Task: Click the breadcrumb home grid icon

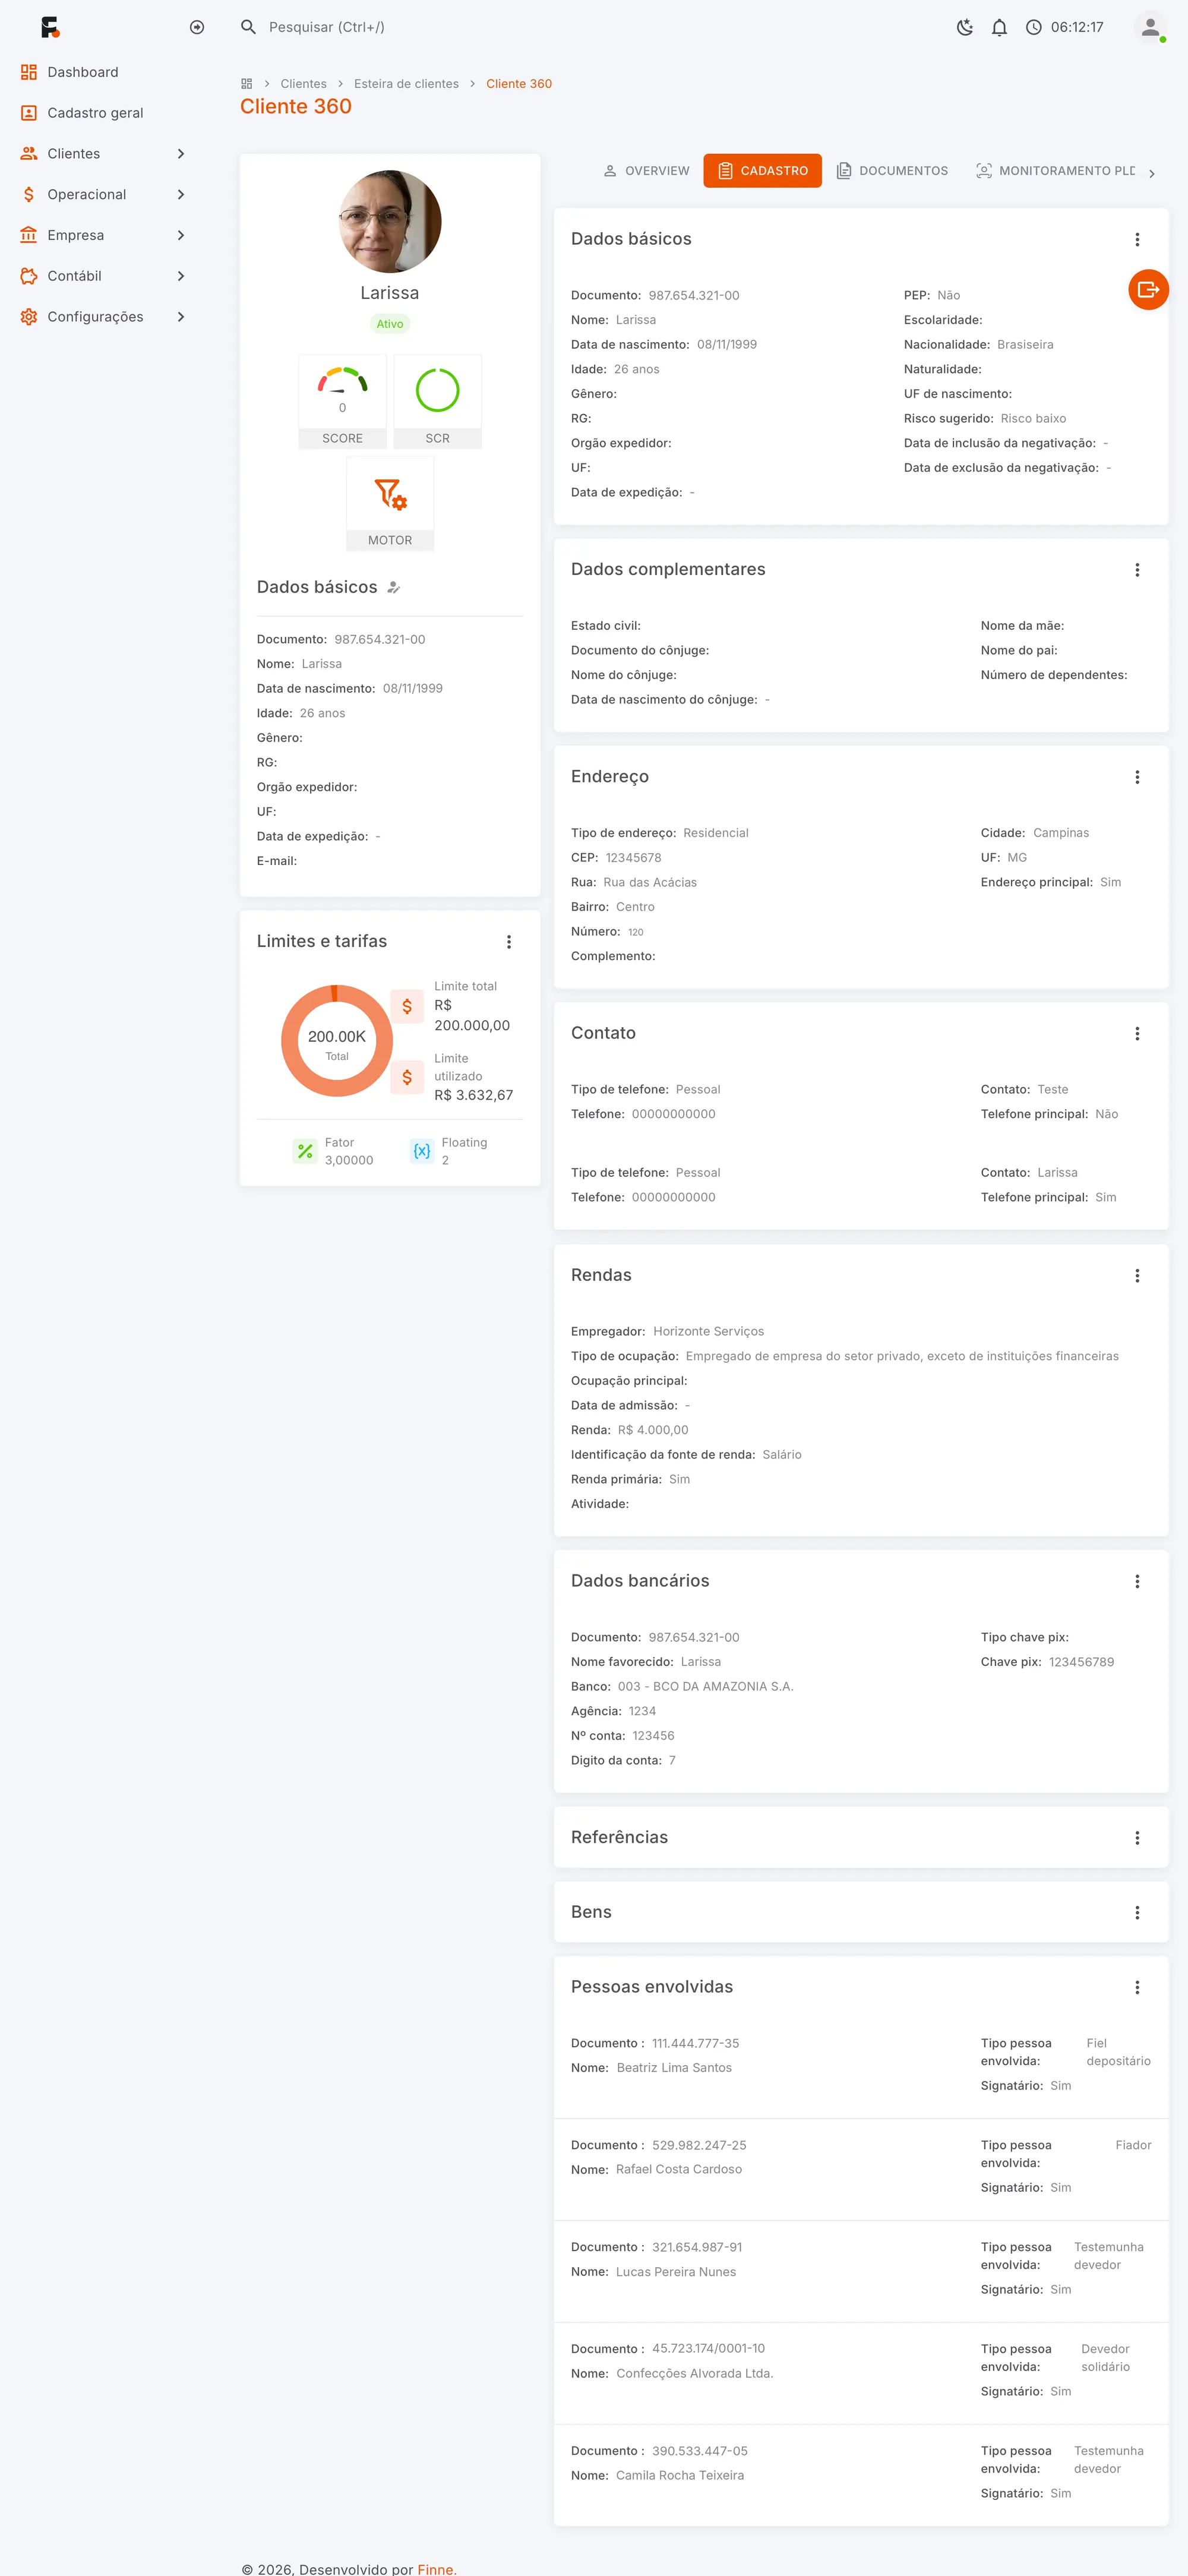Action: pyautogui.click(x=247, y=84)
